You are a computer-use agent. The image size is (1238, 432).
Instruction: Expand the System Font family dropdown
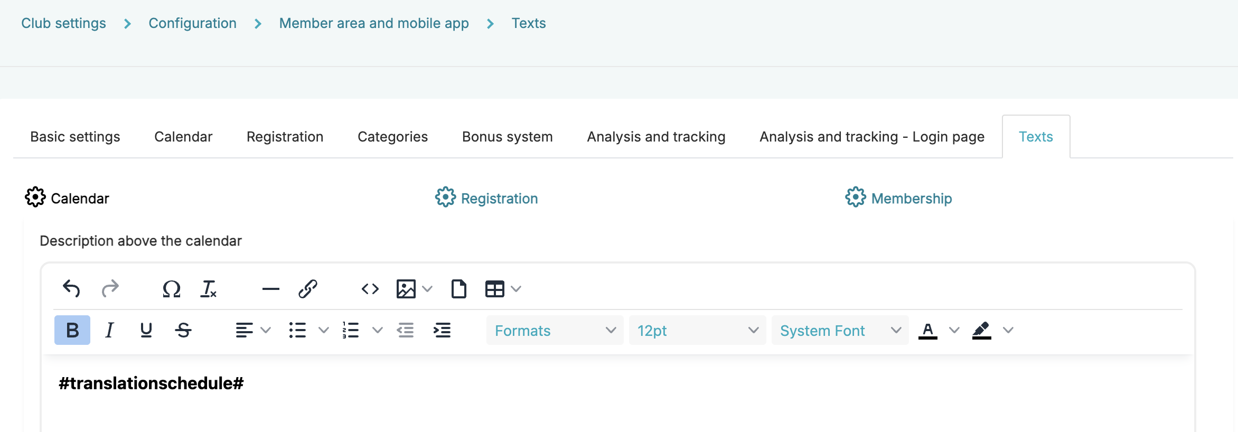pyautogui.click(x=840, y=331)
